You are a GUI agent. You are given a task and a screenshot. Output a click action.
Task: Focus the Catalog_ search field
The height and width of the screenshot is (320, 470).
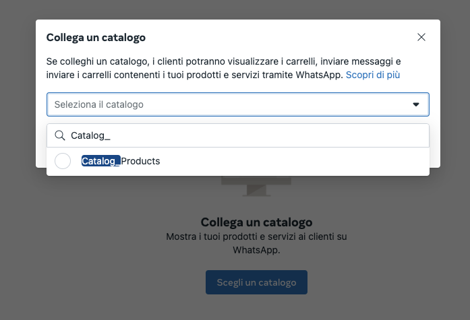click(x=243, y=135)
